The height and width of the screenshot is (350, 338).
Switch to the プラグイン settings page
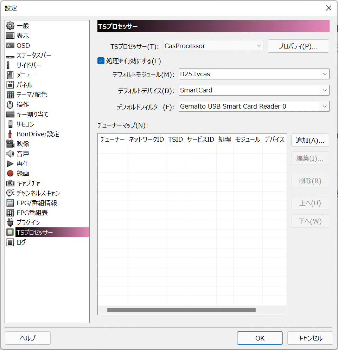pos(10,222)
